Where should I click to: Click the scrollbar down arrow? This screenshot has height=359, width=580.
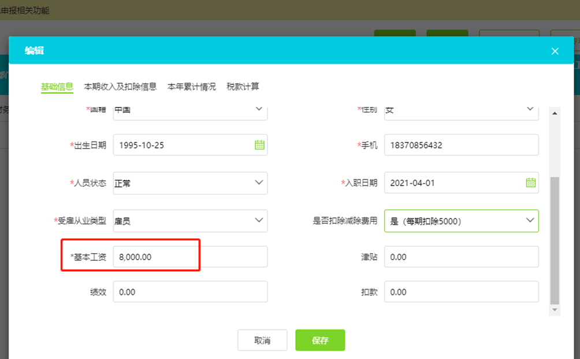[x=555, y=309]
